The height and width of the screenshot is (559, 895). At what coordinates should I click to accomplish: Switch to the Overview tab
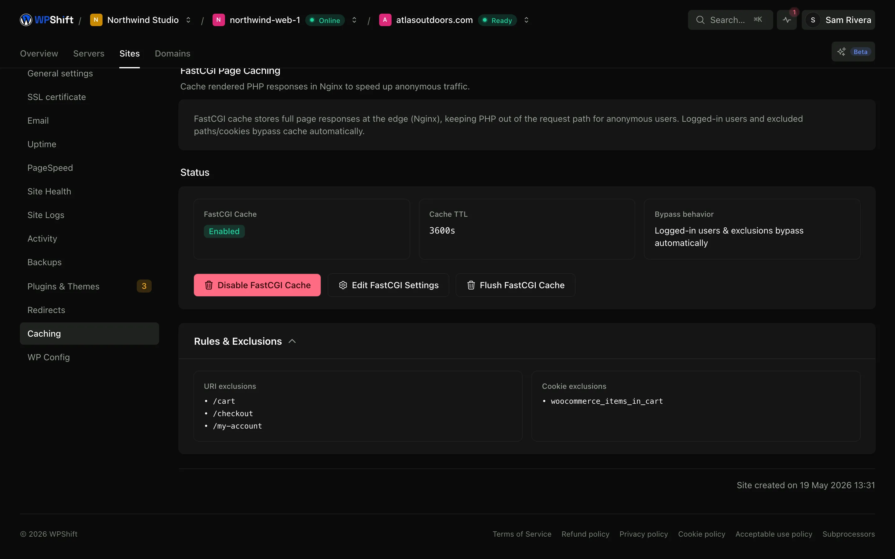pos(39,54)
